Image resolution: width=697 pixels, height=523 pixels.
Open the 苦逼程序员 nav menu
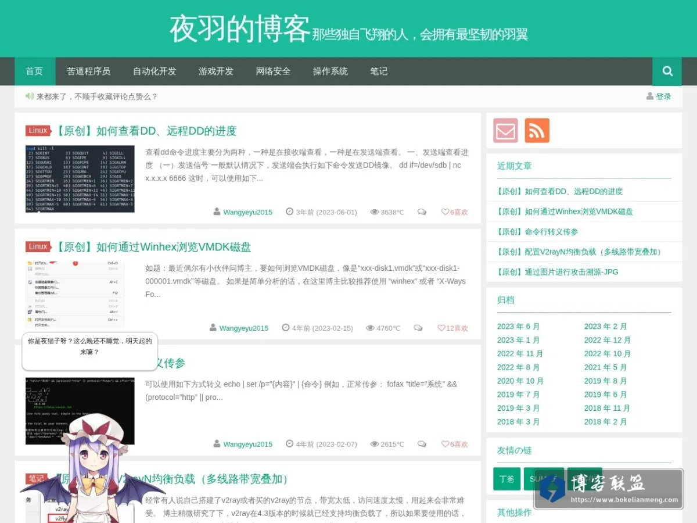[88, 71]
